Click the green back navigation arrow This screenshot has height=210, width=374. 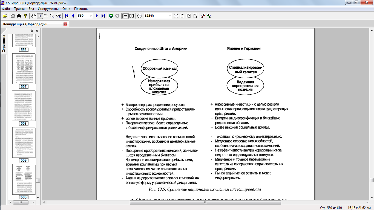pyautogui.click(x=111, y=16)
